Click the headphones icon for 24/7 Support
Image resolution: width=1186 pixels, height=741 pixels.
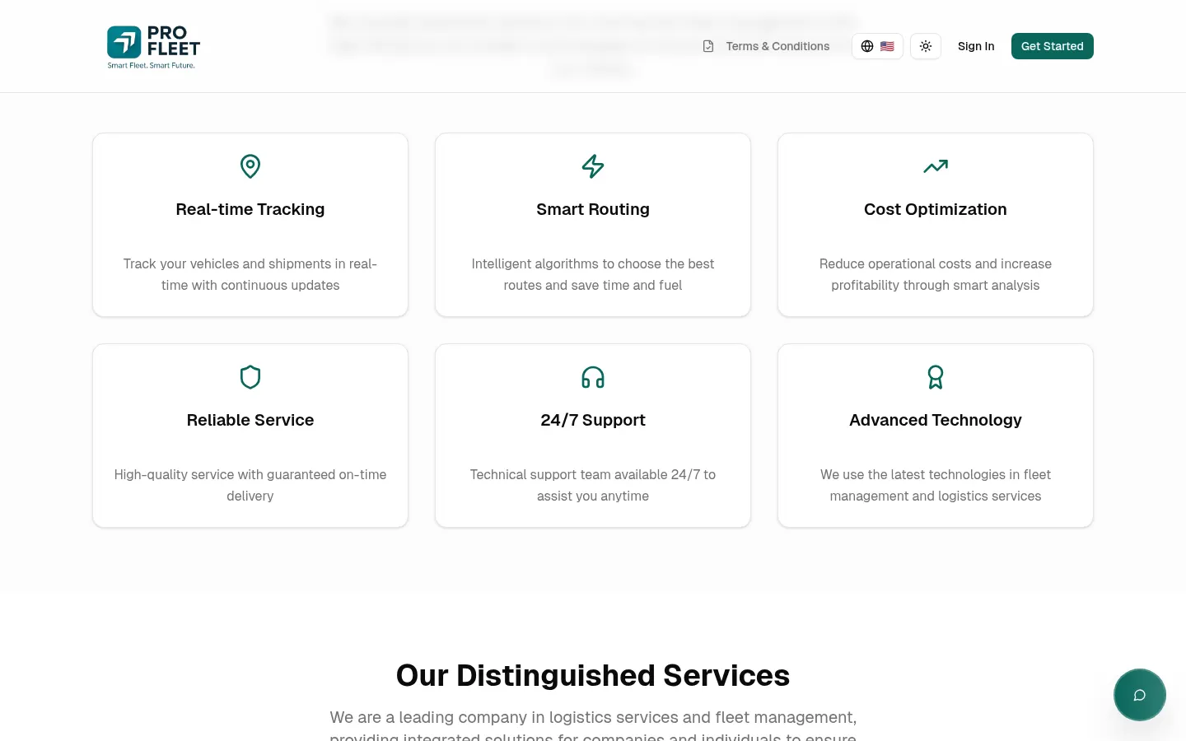[593, 377]
